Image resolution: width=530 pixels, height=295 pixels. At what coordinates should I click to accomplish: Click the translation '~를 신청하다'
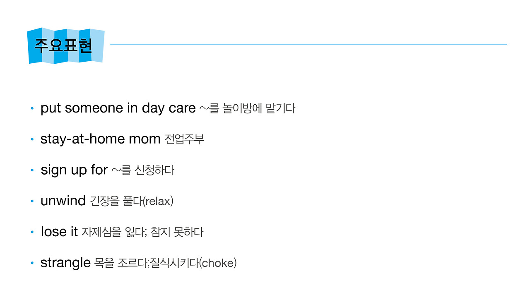pyautogui.click(x=143, y=170)
